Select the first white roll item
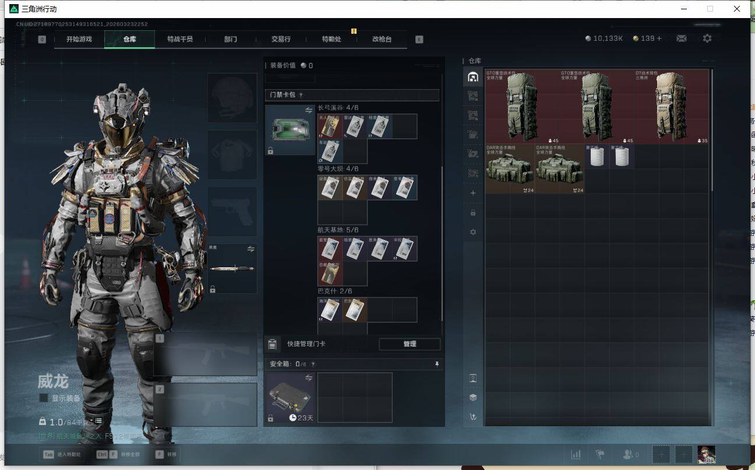The width and height of the screenshot is (755, 470). [597, 157]
